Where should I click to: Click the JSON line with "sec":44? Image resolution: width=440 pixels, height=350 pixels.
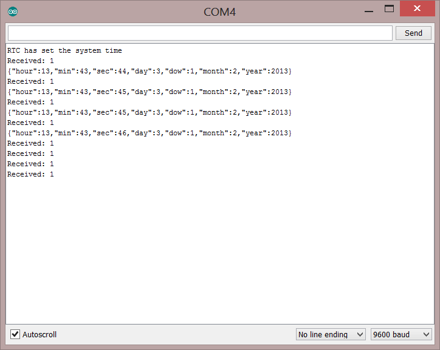click(150, 72)
